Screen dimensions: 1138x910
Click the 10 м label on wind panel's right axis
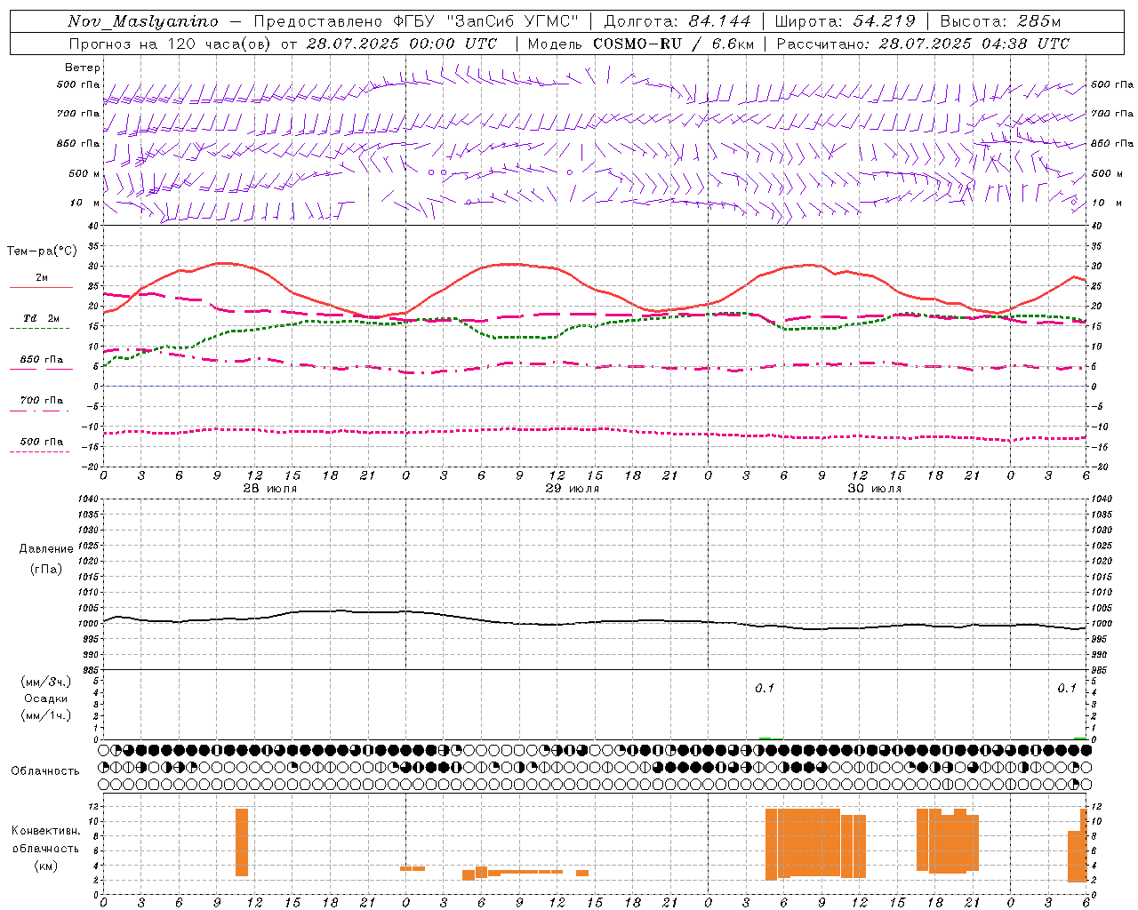pos(1106,203)
